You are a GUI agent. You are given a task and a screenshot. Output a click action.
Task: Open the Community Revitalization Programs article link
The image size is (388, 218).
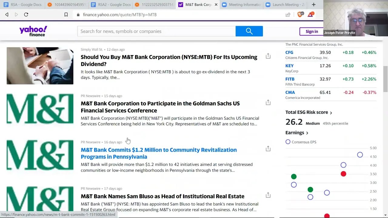[x=159, y=153]
